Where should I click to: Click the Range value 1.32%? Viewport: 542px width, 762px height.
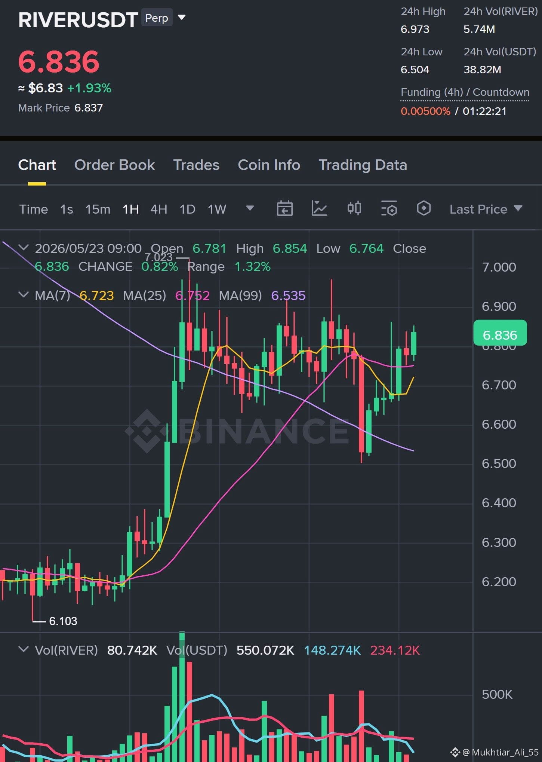click(x=252, y=266)
